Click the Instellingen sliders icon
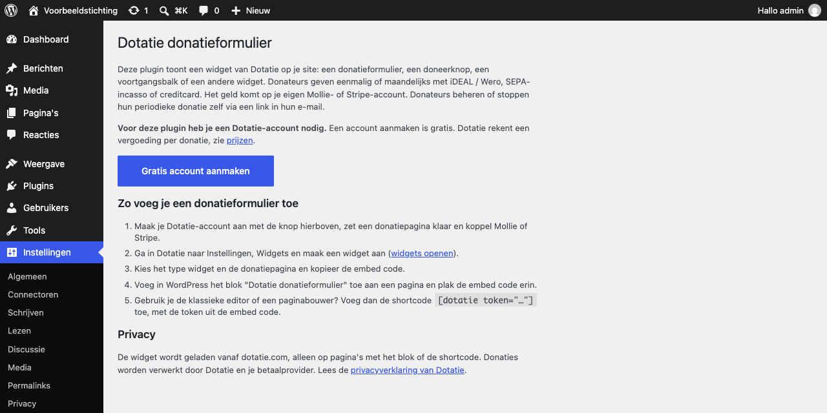 click(x=12, y=252)
